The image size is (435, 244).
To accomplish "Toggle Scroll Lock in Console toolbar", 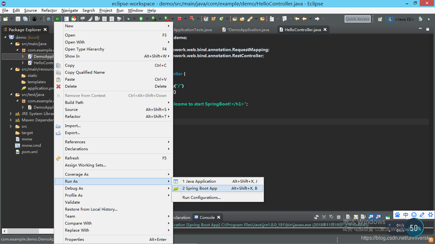I will click(356, 217).
